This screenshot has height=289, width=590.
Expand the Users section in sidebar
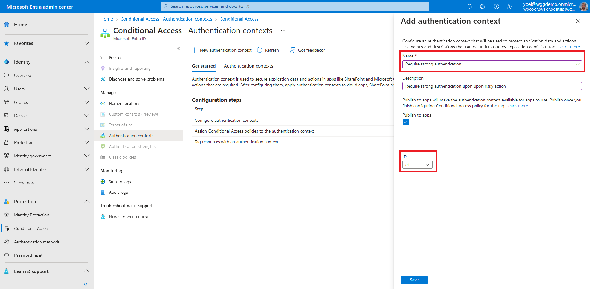[87, 89]
